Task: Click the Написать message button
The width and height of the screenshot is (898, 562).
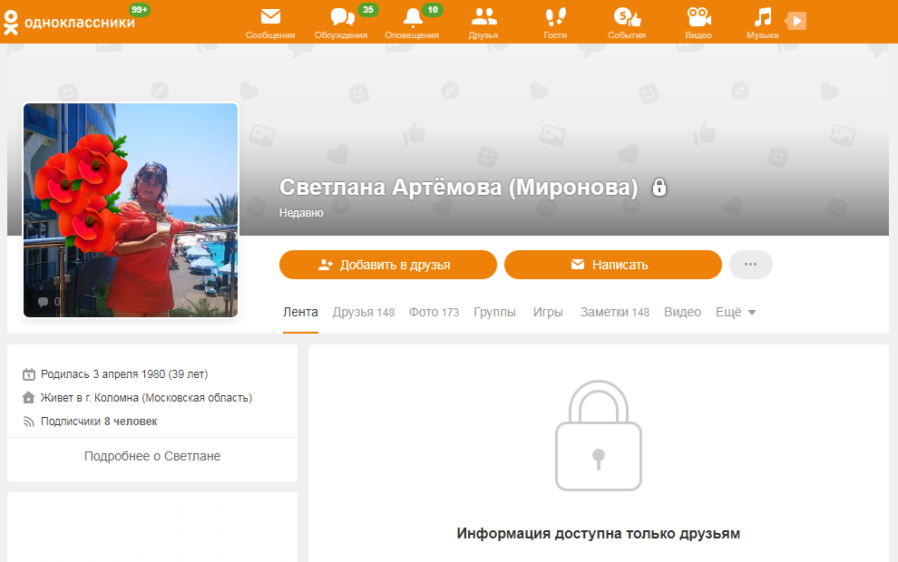Action: tap(612, 265)
